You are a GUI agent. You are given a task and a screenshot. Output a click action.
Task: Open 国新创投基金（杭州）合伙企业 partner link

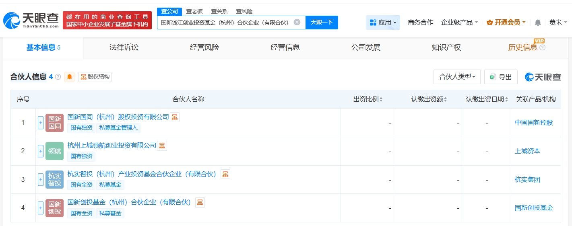130,202
